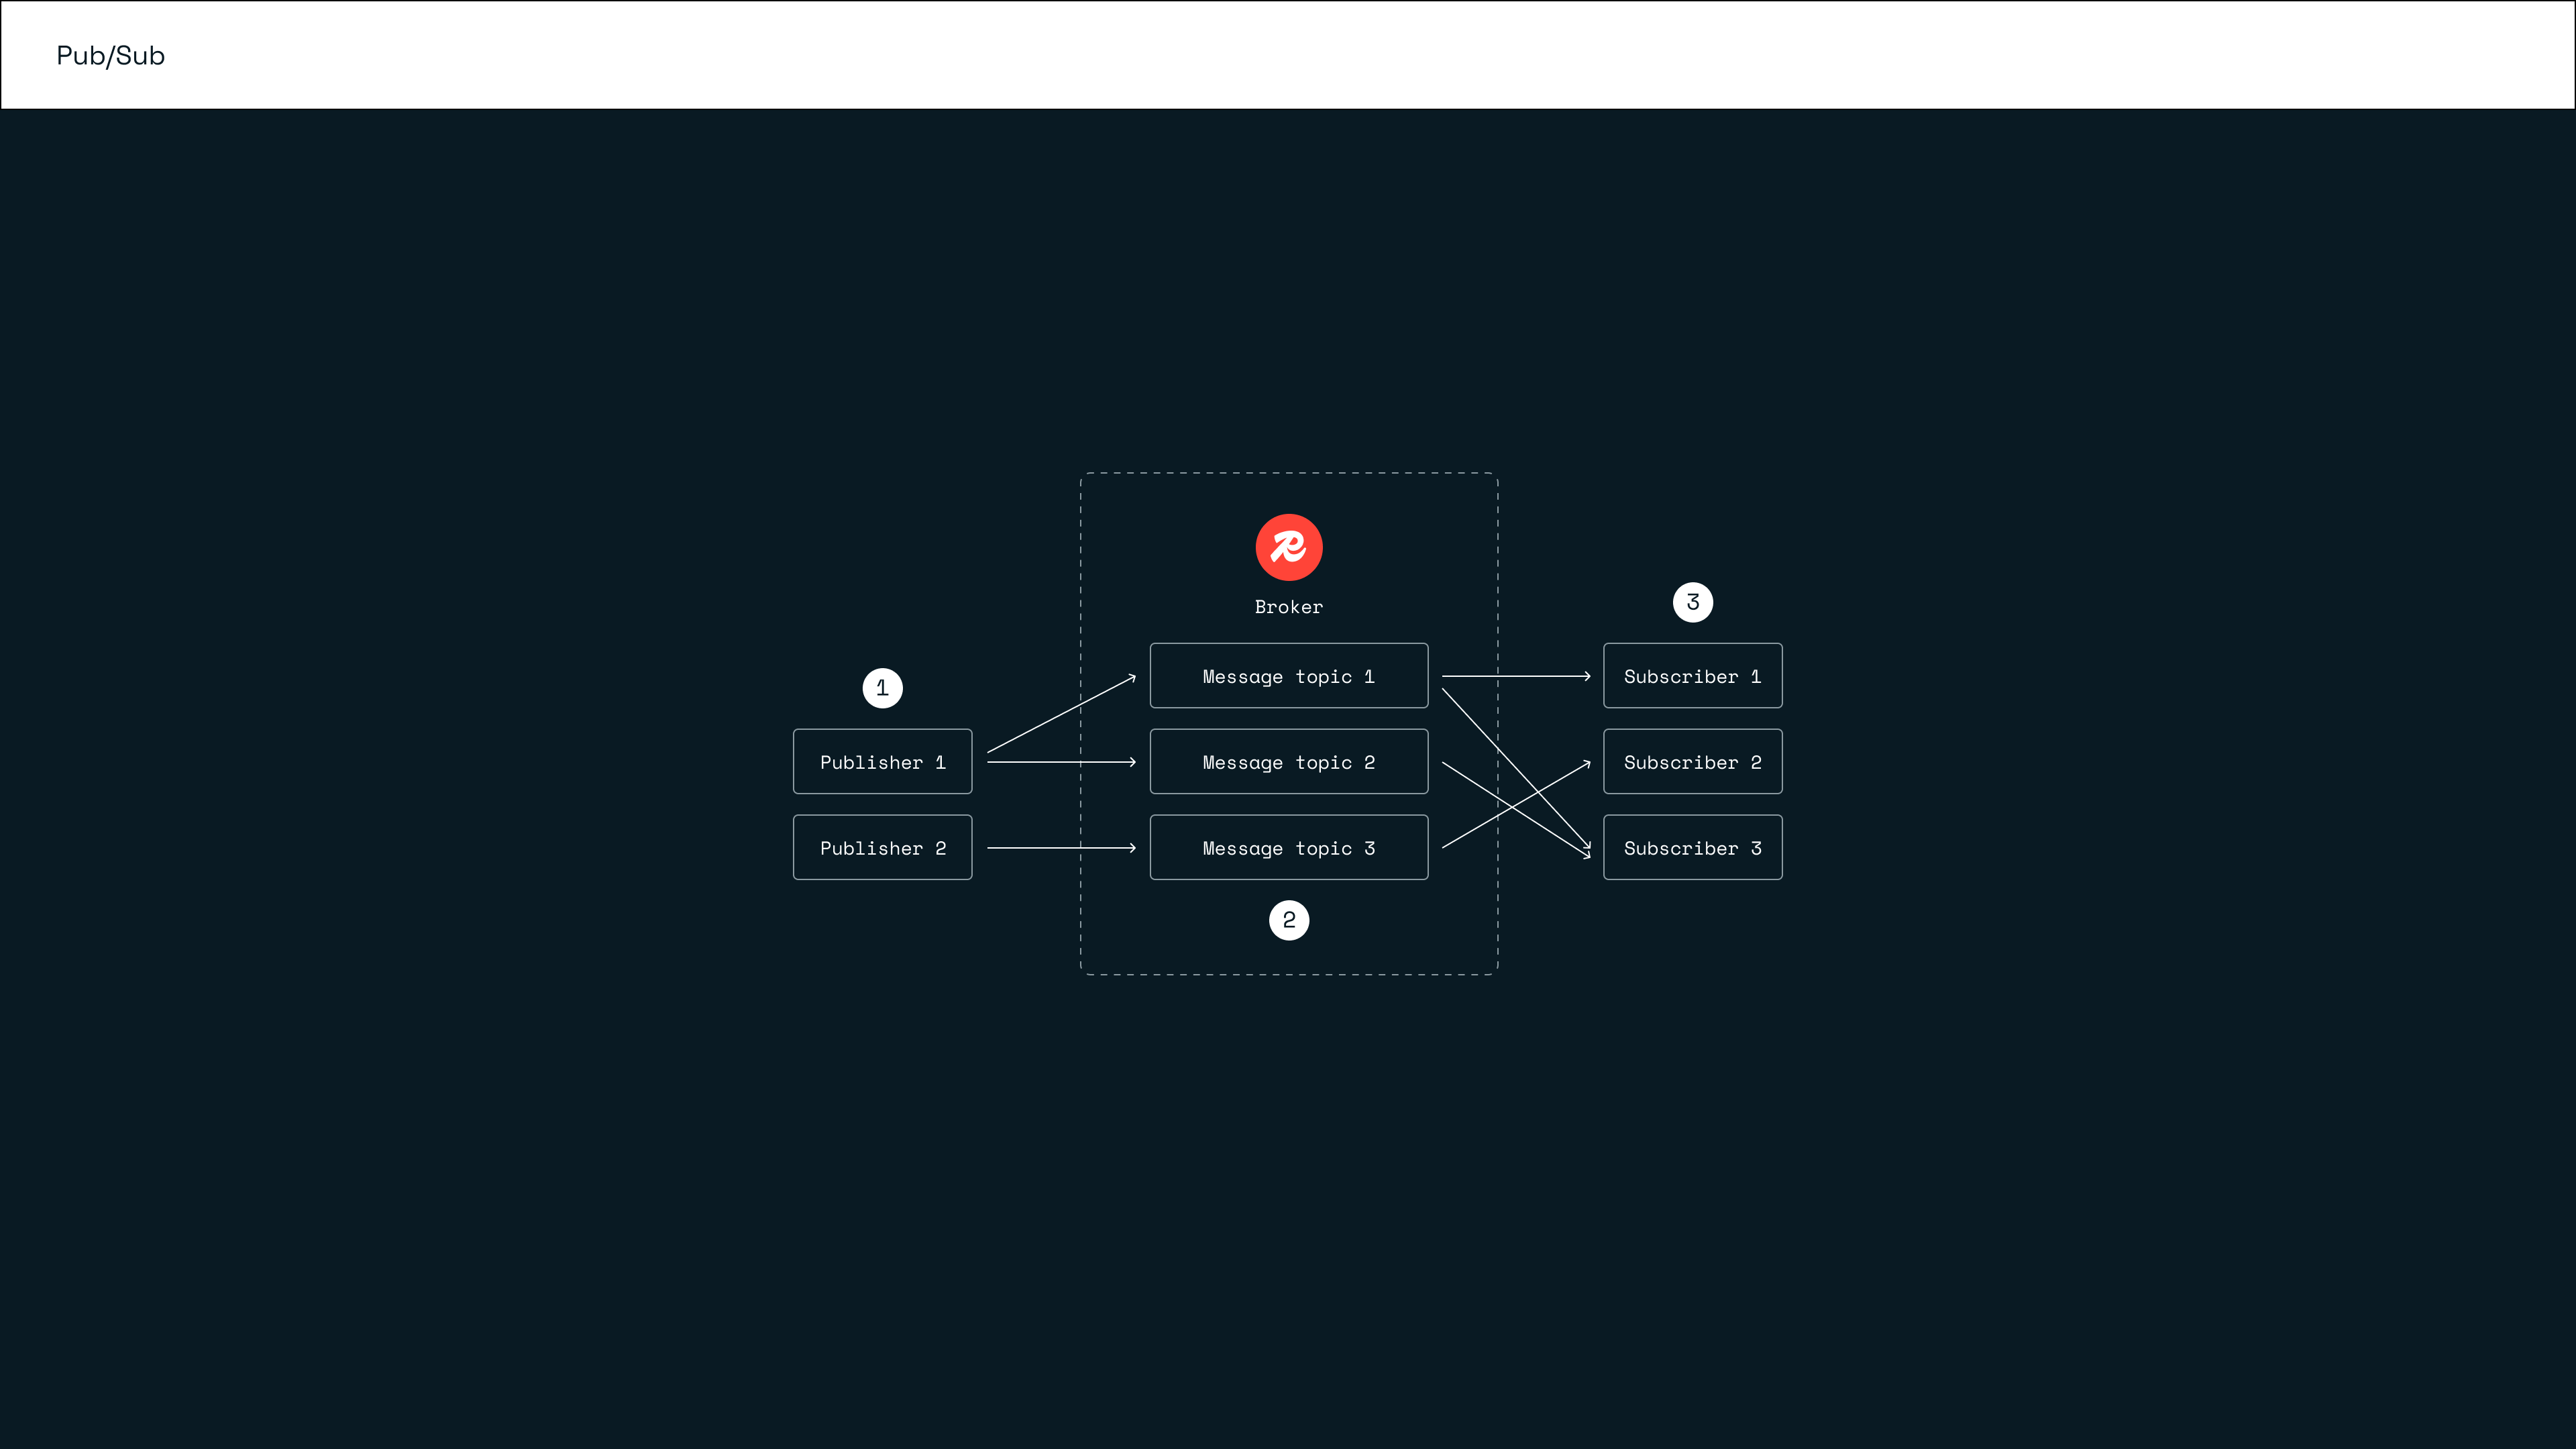Viewport: 2576px width, 1449px height.
Task: Select the Publisher 2 box
Action: (882, 848)
